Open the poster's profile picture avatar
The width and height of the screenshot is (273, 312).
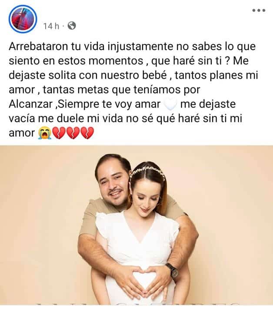23,19
